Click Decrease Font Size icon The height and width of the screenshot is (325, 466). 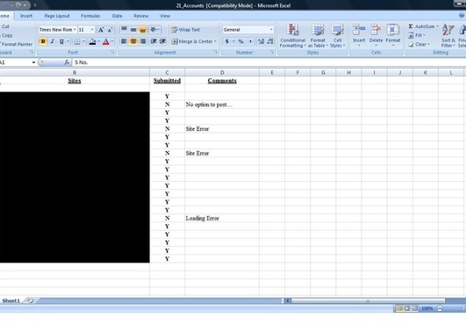(111, 30)
